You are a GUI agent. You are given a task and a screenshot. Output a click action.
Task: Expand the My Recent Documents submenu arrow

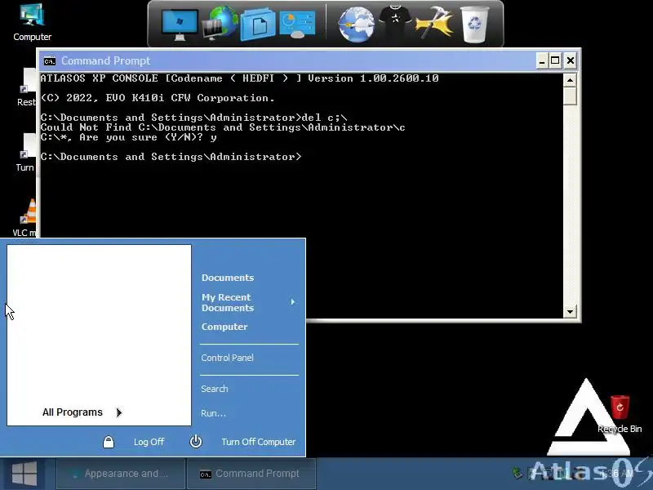pyautogui.click(x=293, y=301)
